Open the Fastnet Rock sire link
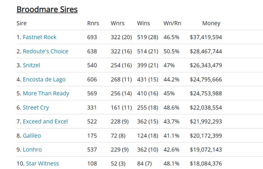The width and height of the screenshot is (263, 169). point(39,37)
